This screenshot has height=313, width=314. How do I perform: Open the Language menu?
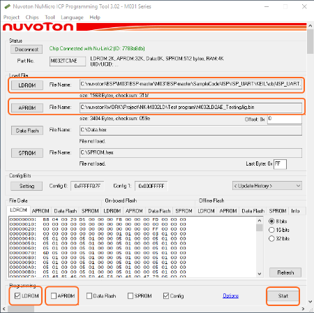click(x=72, y=17)
